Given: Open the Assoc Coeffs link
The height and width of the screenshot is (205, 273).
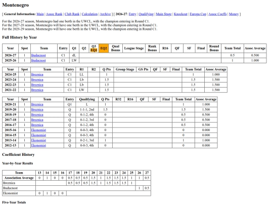Looking at the screenshot, I should (217, 14).
